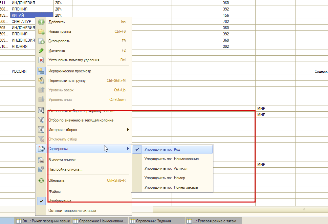Viewport: 328px width, 224px height.
Task: Click the sorting icon in context menu
Action: coord(41,149)
